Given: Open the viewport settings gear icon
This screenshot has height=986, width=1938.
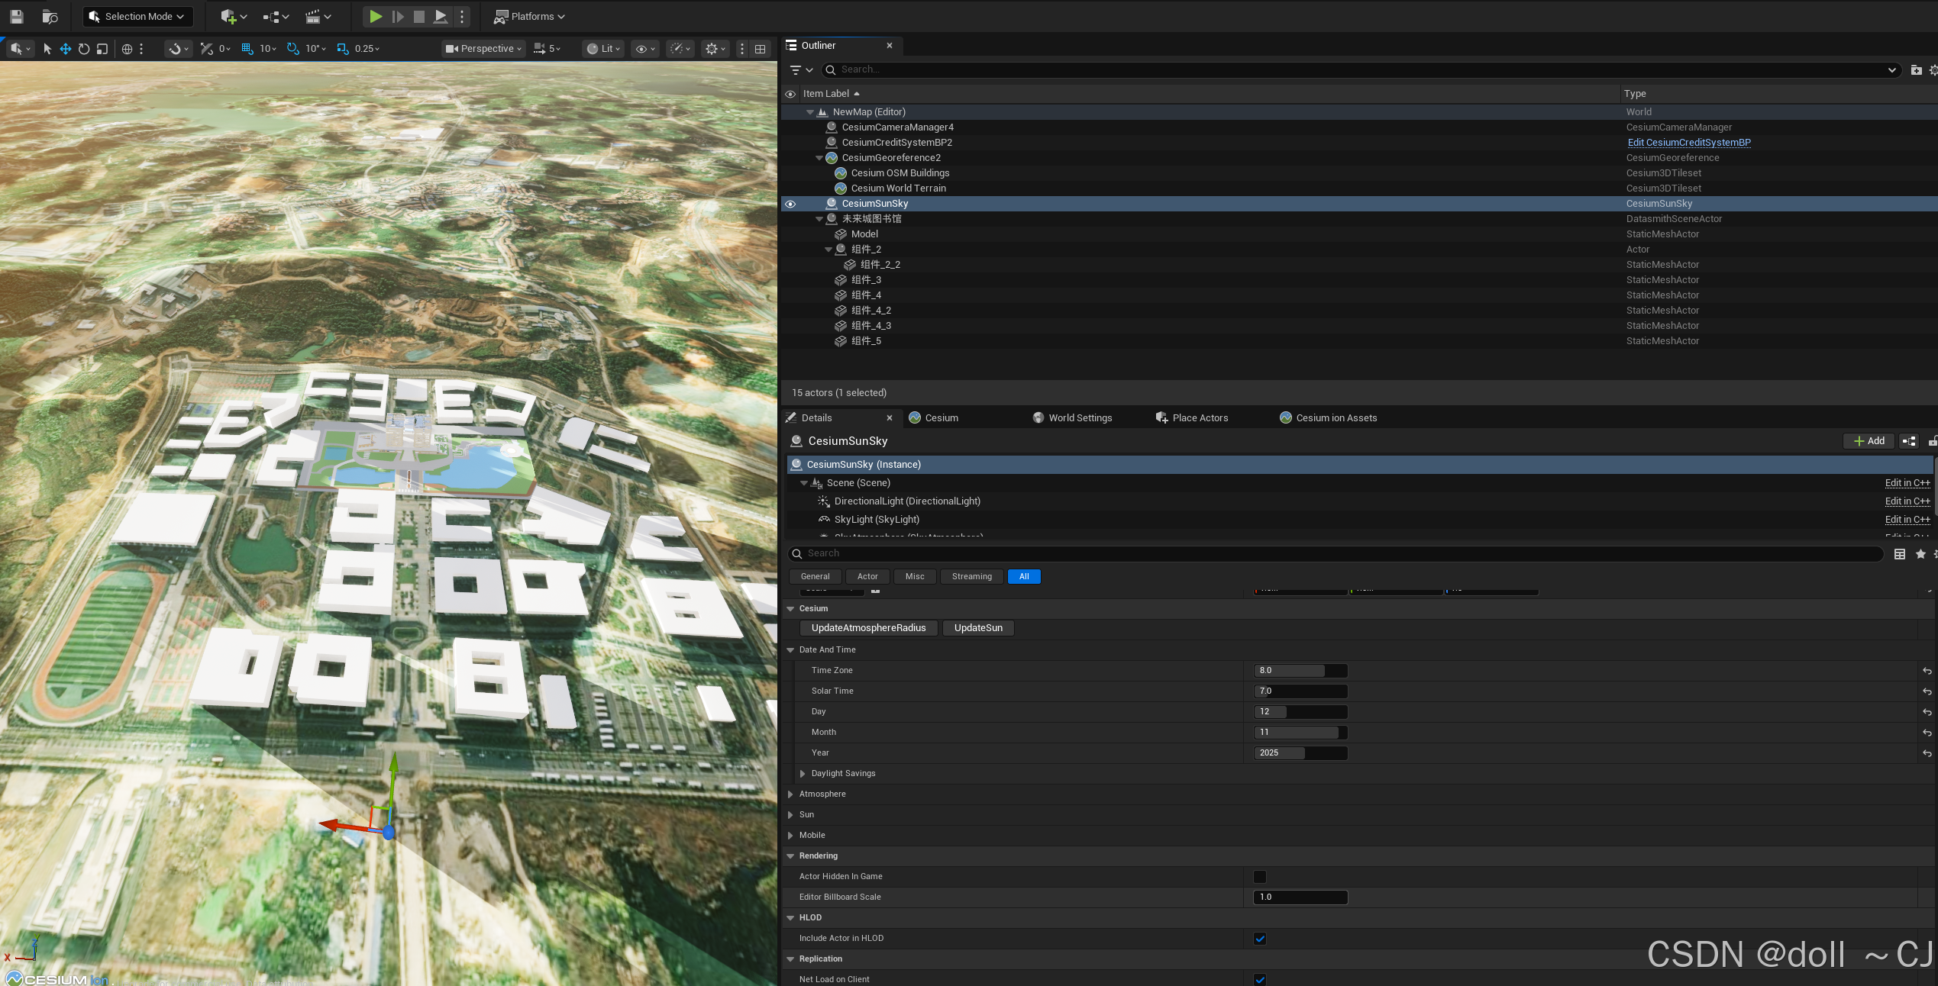Looking at the screenshot, I should click(713, 48).
